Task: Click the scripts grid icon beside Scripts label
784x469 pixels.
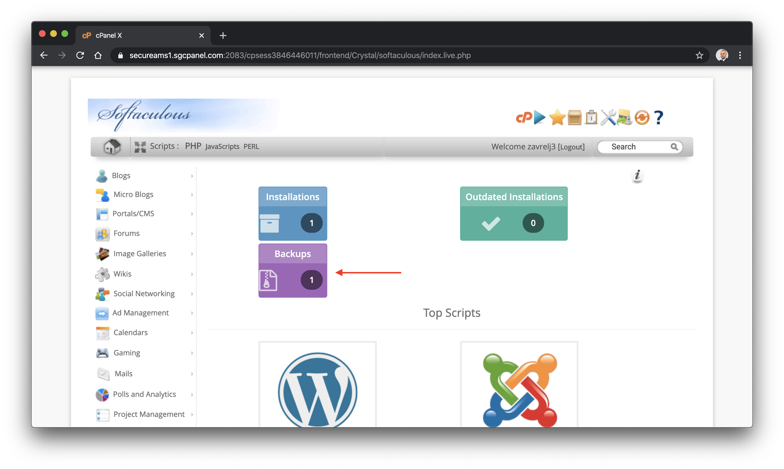Action: (x=140, y=147)
